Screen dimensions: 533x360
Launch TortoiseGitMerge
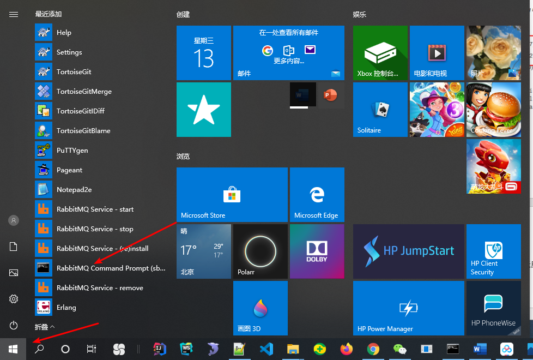100,92
